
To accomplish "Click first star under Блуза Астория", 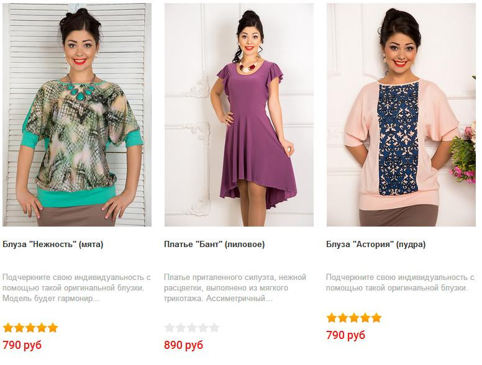I will coord(332,318).
